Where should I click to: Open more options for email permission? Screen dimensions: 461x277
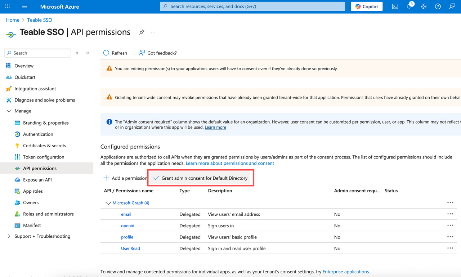[x=450, y=214]
